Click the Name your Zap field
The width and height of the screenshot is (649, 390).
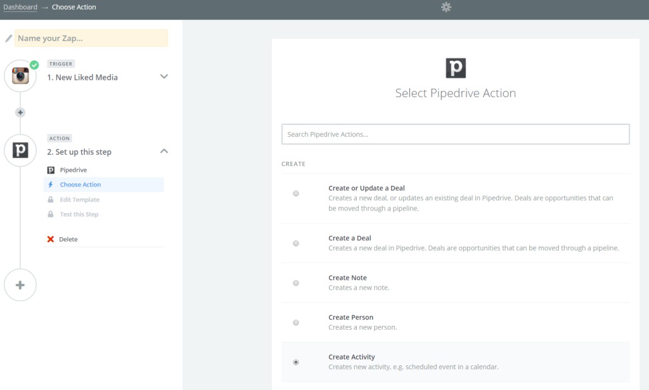91,38
